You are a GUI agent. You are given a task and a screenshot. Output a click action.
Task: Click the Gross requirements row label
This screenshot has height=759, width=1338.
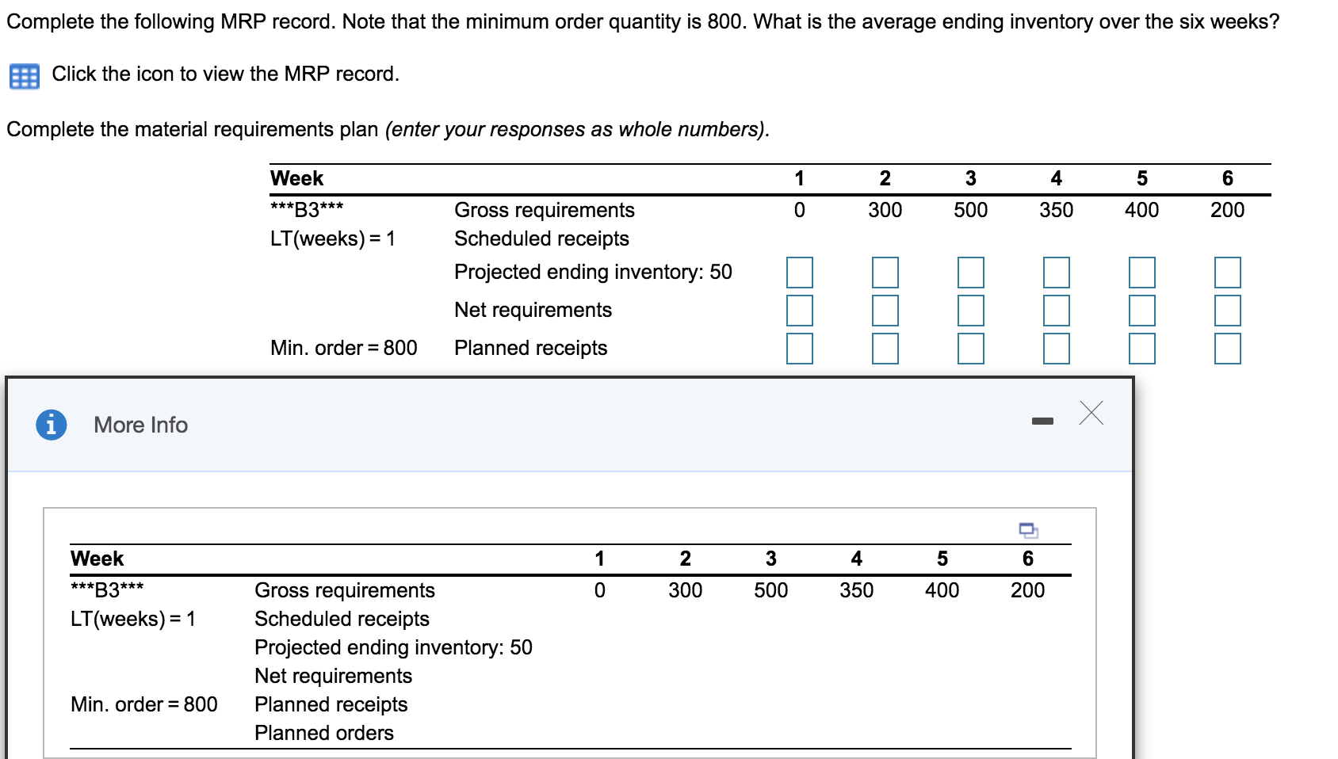544,210
